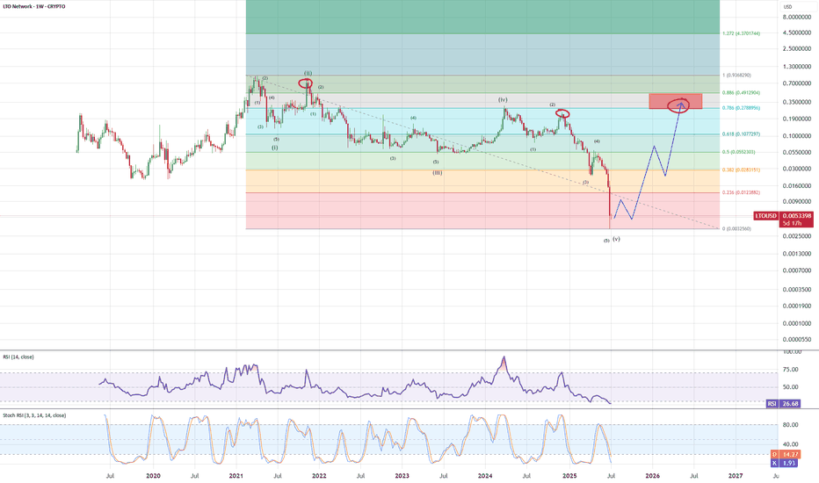Select the 0 (0.0032560) Fibonacci label

point(737,228)
